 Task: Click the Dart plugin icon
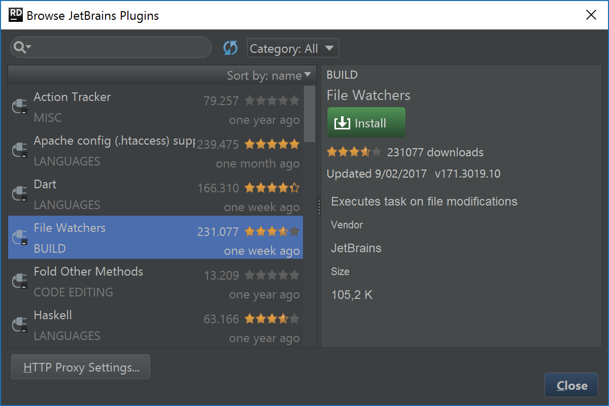(x=20, y=194)
